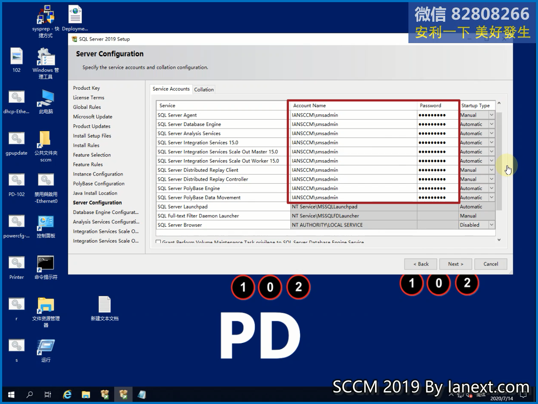Screen dimensions: 538x404
Task: Select the gpupdate script icon
Action: tap(16, 143)
